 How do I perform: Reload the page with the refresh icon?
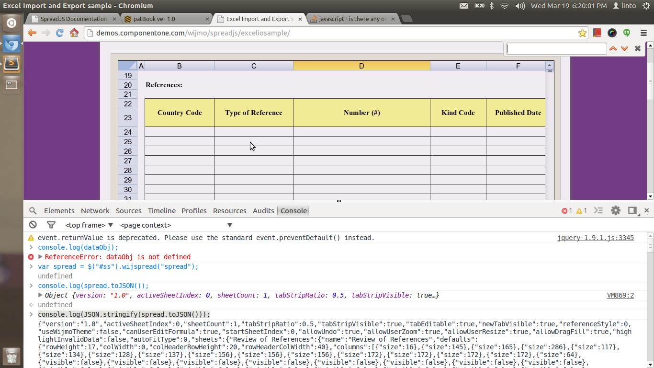click(60, 33)
